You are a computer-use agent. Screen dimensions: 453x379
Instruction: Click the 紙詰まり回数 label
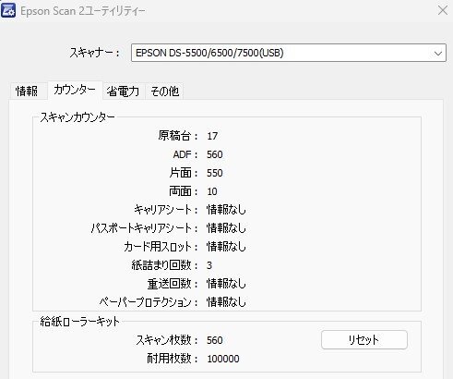click(x=164, y=265)
